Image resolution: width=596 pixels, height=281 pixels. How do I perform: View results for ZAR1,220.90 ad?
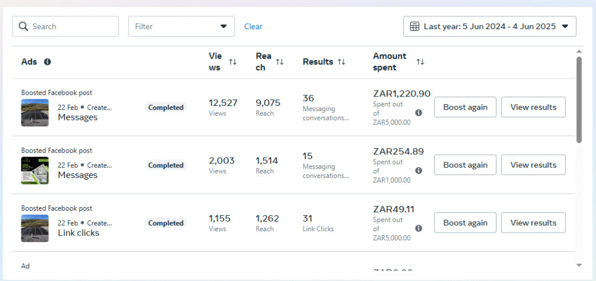(x=533, y=107)
